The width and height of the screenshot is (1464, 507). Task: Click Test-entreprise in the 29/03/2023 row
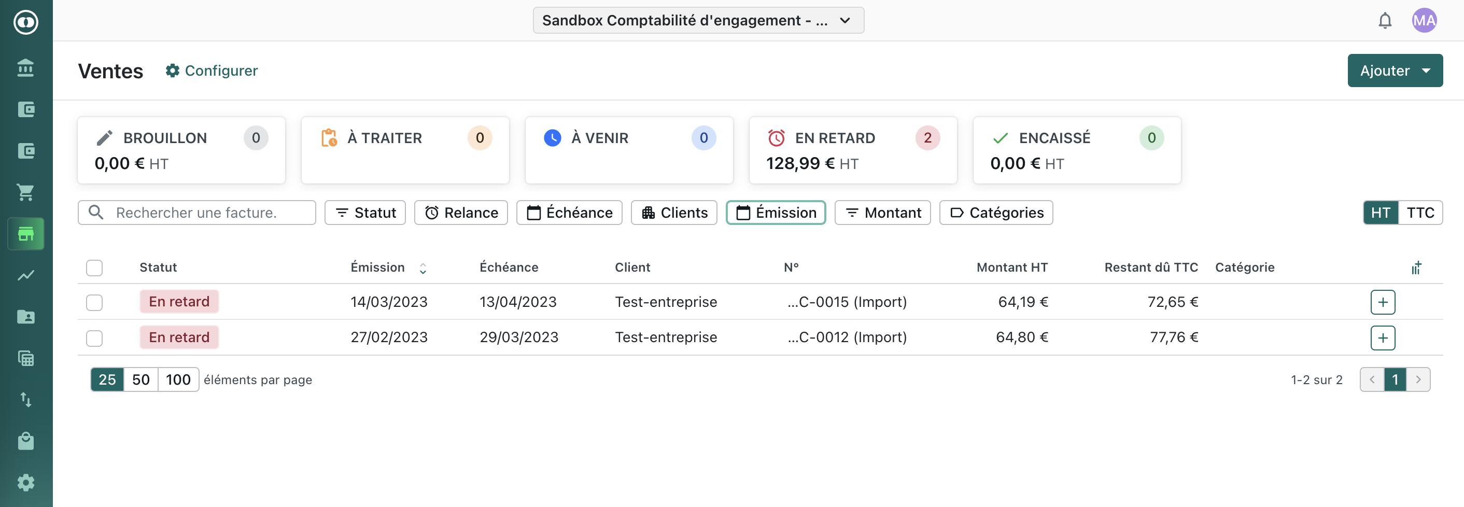(666, 337)
